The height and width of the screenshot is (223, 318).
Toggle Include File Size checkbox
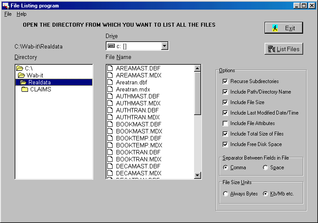pos(225,102)
